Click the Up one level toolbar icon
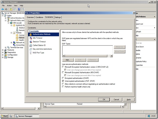The height and width of the screenshot is (119, 158). (x=11, y=9)
